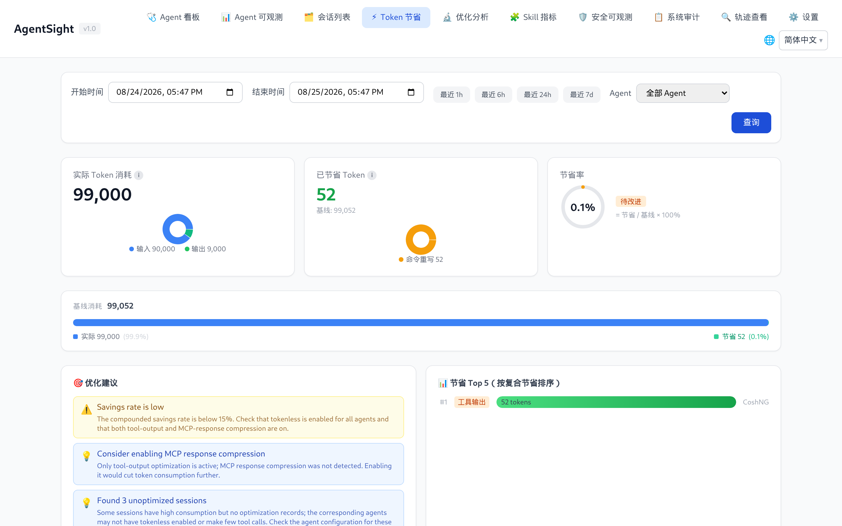Click the green 52 tokens bar

[616, 402]
